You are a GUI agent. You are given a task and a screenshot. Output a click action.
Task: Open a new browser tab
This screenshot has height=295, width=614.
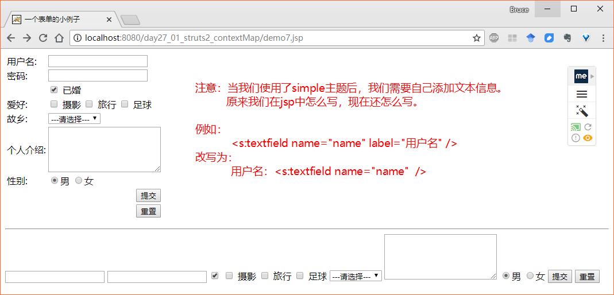click(130, 20)
